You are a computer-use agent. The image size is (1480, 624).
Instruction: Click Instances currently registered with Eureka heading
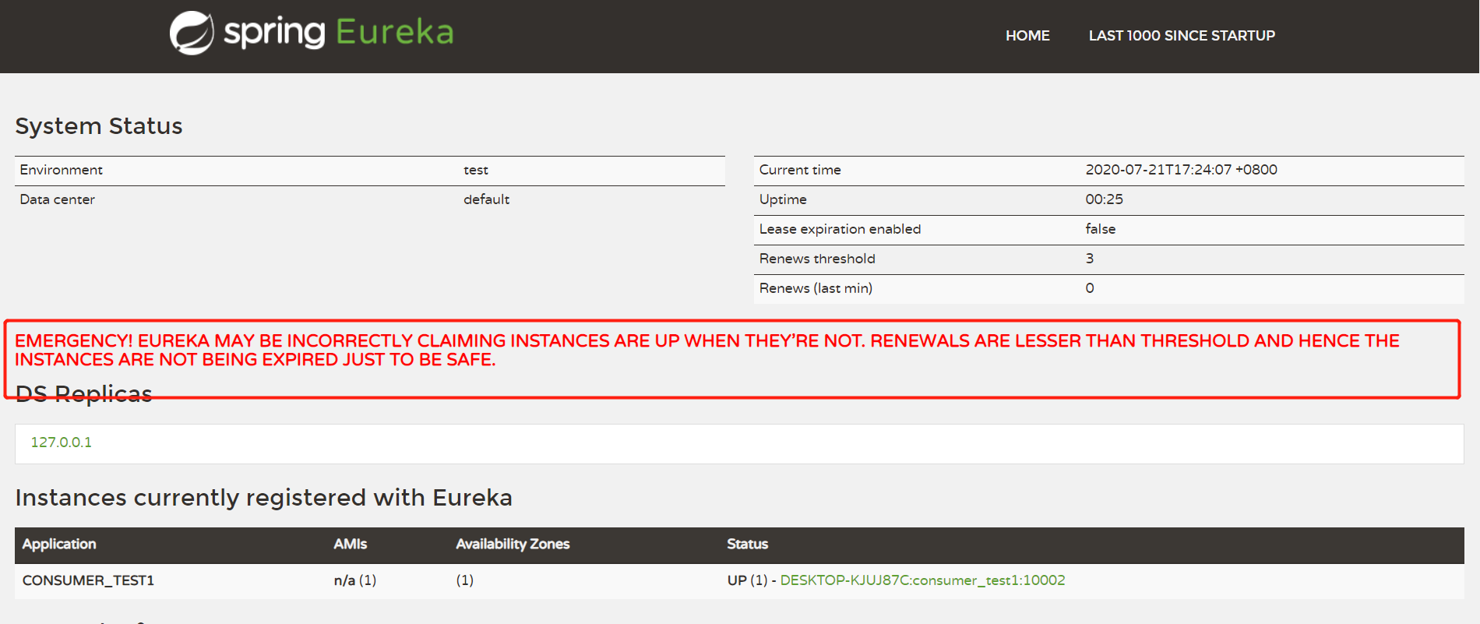coord(264,498)
